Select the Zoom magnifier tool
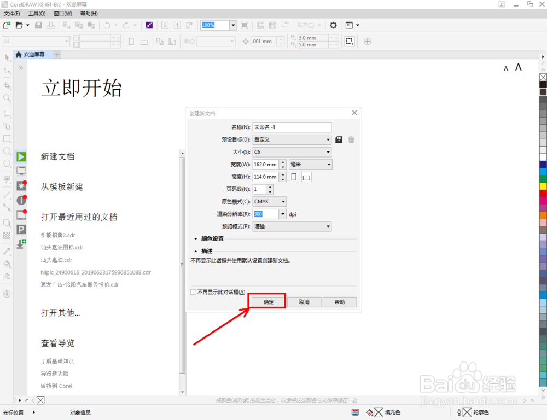 (7, 98)
